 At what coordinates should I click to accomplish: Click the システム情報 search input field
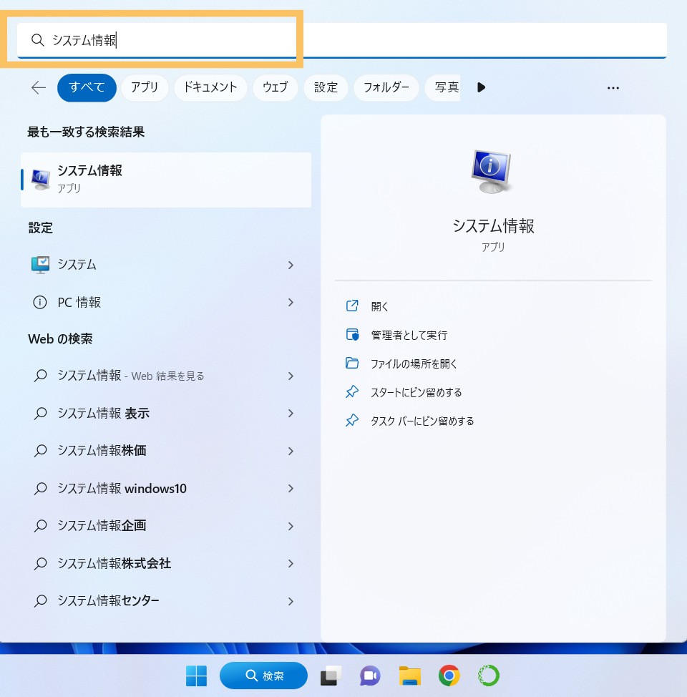tap(341, 41)
